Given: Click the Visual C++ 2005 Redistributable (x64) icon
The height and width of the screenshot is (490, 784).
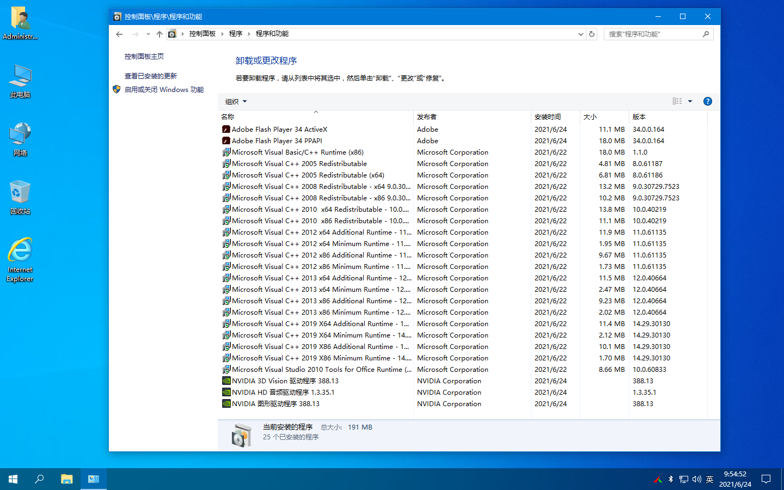Looking at the screenshot, I should tap(226, 175).
